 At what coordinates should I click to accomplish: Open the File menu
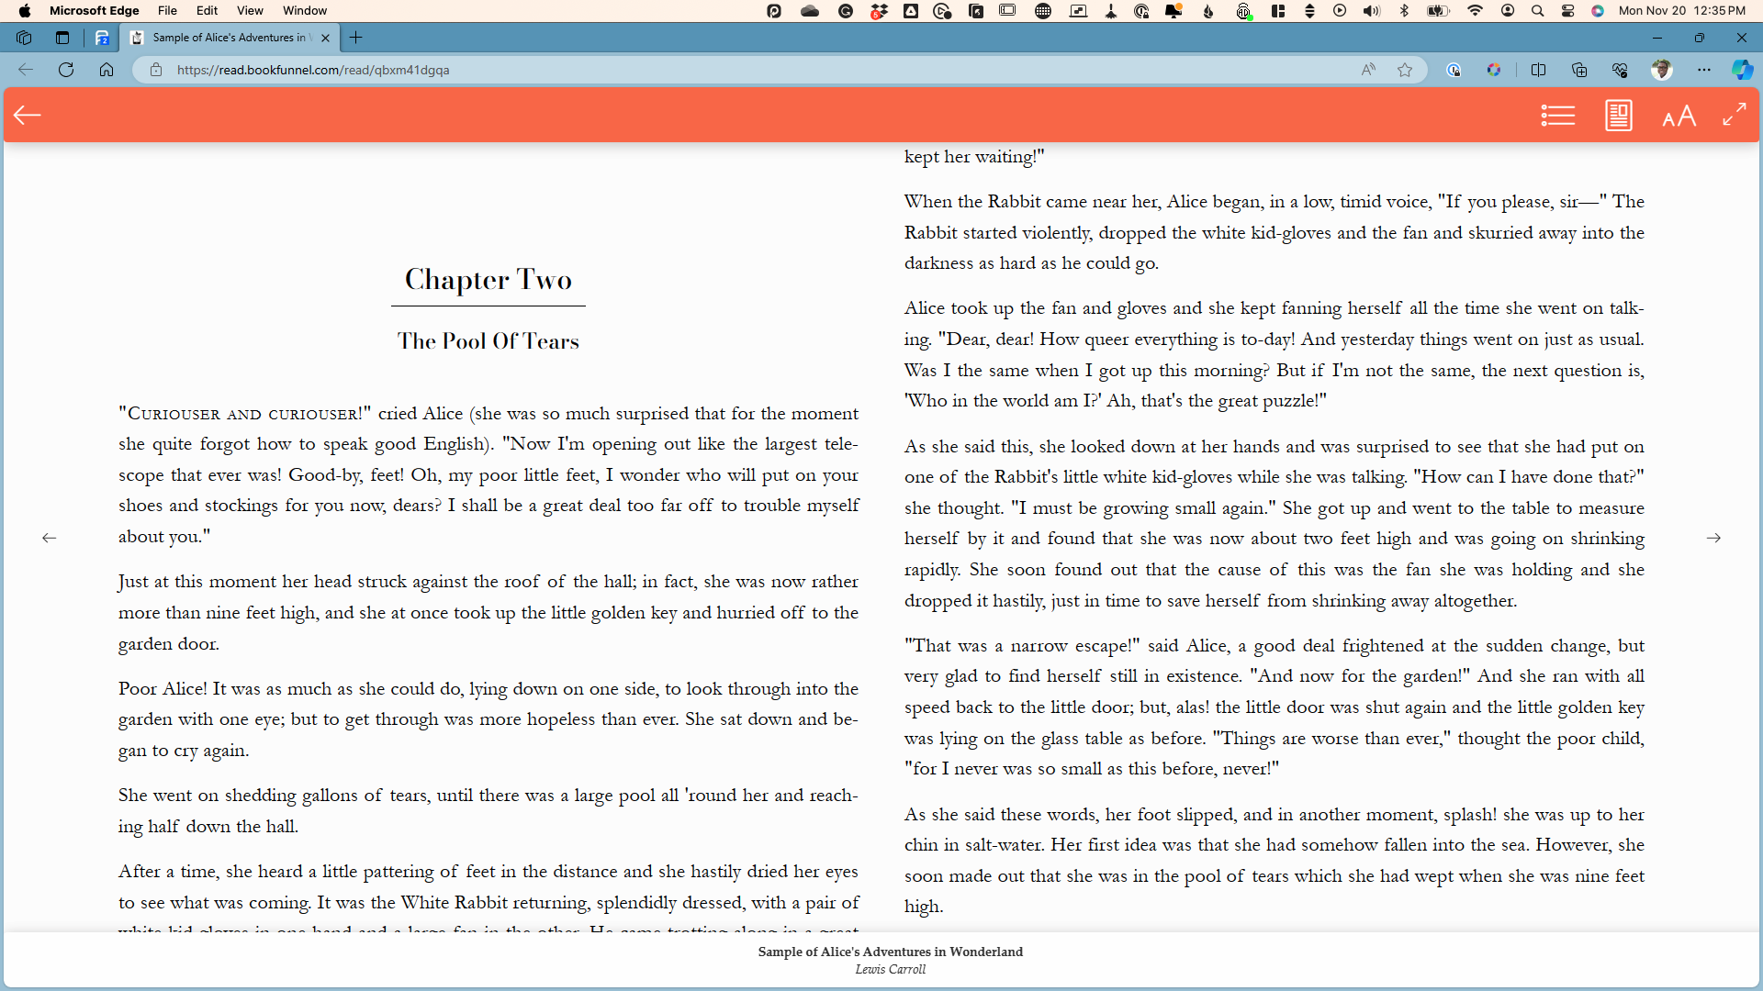pyautogui.click(x=167, y=10)
